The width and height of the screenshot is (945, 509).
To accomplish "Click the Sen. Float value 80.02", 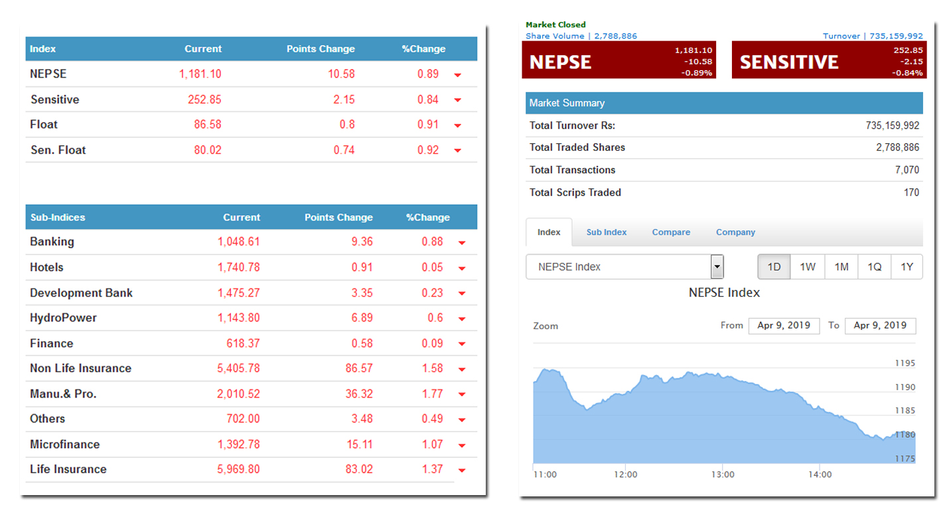I will pyautogui.click(x=208, y=150).
